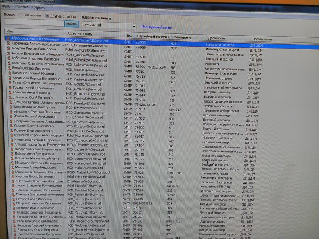Open the Правка menu
Viewport: 319px width, 239px height.
click(x=22, y=8)
